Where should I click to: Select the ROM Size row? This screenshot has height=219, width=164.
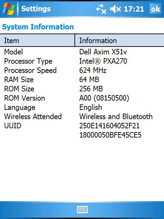click(82, 89)
